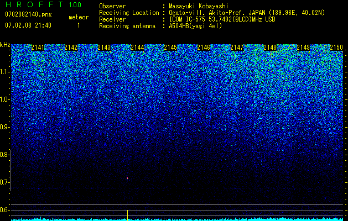348x221 pixels.
Task: Select the Ogata-vill. Akita-Pref. JAPAN location text
Action: tap(247, 13)
